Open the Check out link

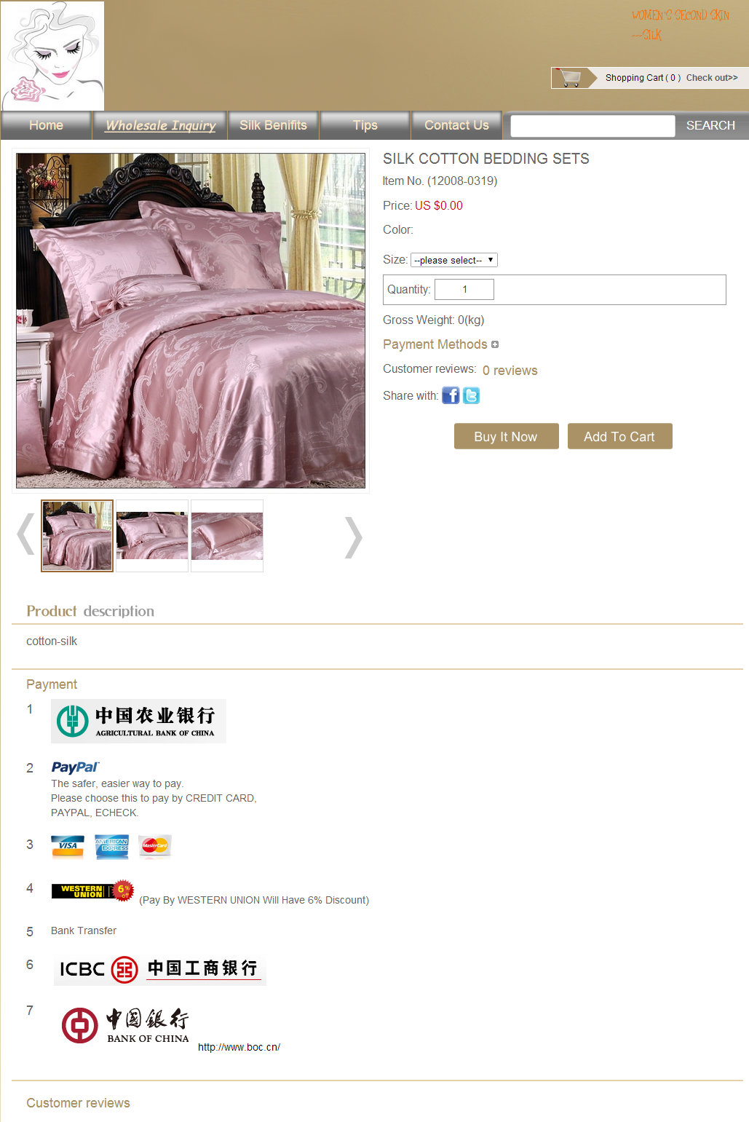pos(712,77)
